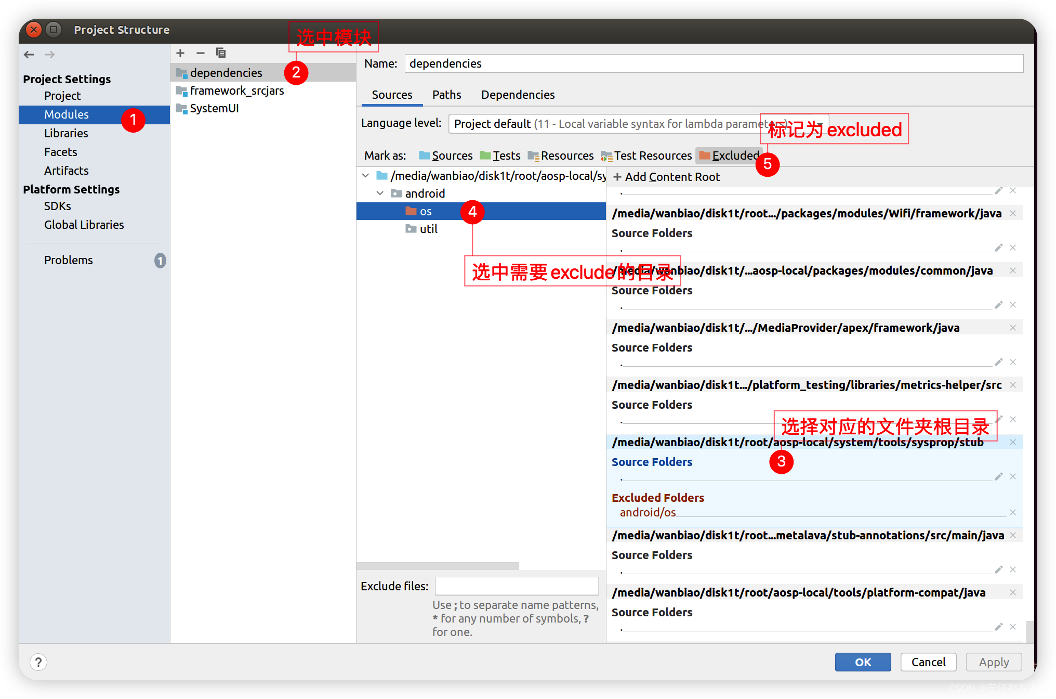Viewport: 1056px width, 699px height.
Task: Click the back navigation arrow
Action: 29,55
